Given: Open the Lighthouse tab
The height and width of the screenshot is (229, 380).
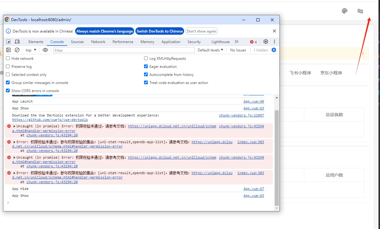Looking at the screenshot, I should click(220, 42).
